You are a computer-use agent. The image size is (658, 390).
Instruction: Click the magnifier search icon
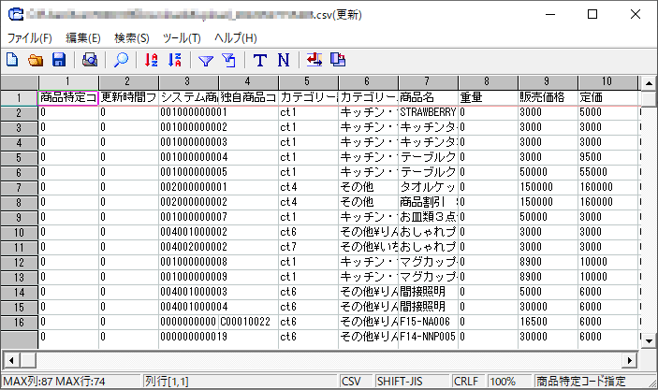coord(122,60)
